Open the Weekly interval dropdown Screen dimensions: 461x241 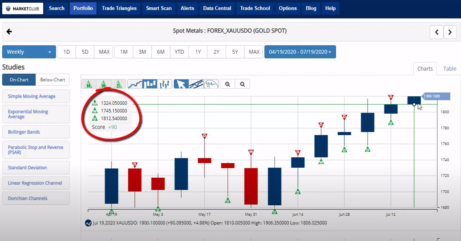pos(29,52)
